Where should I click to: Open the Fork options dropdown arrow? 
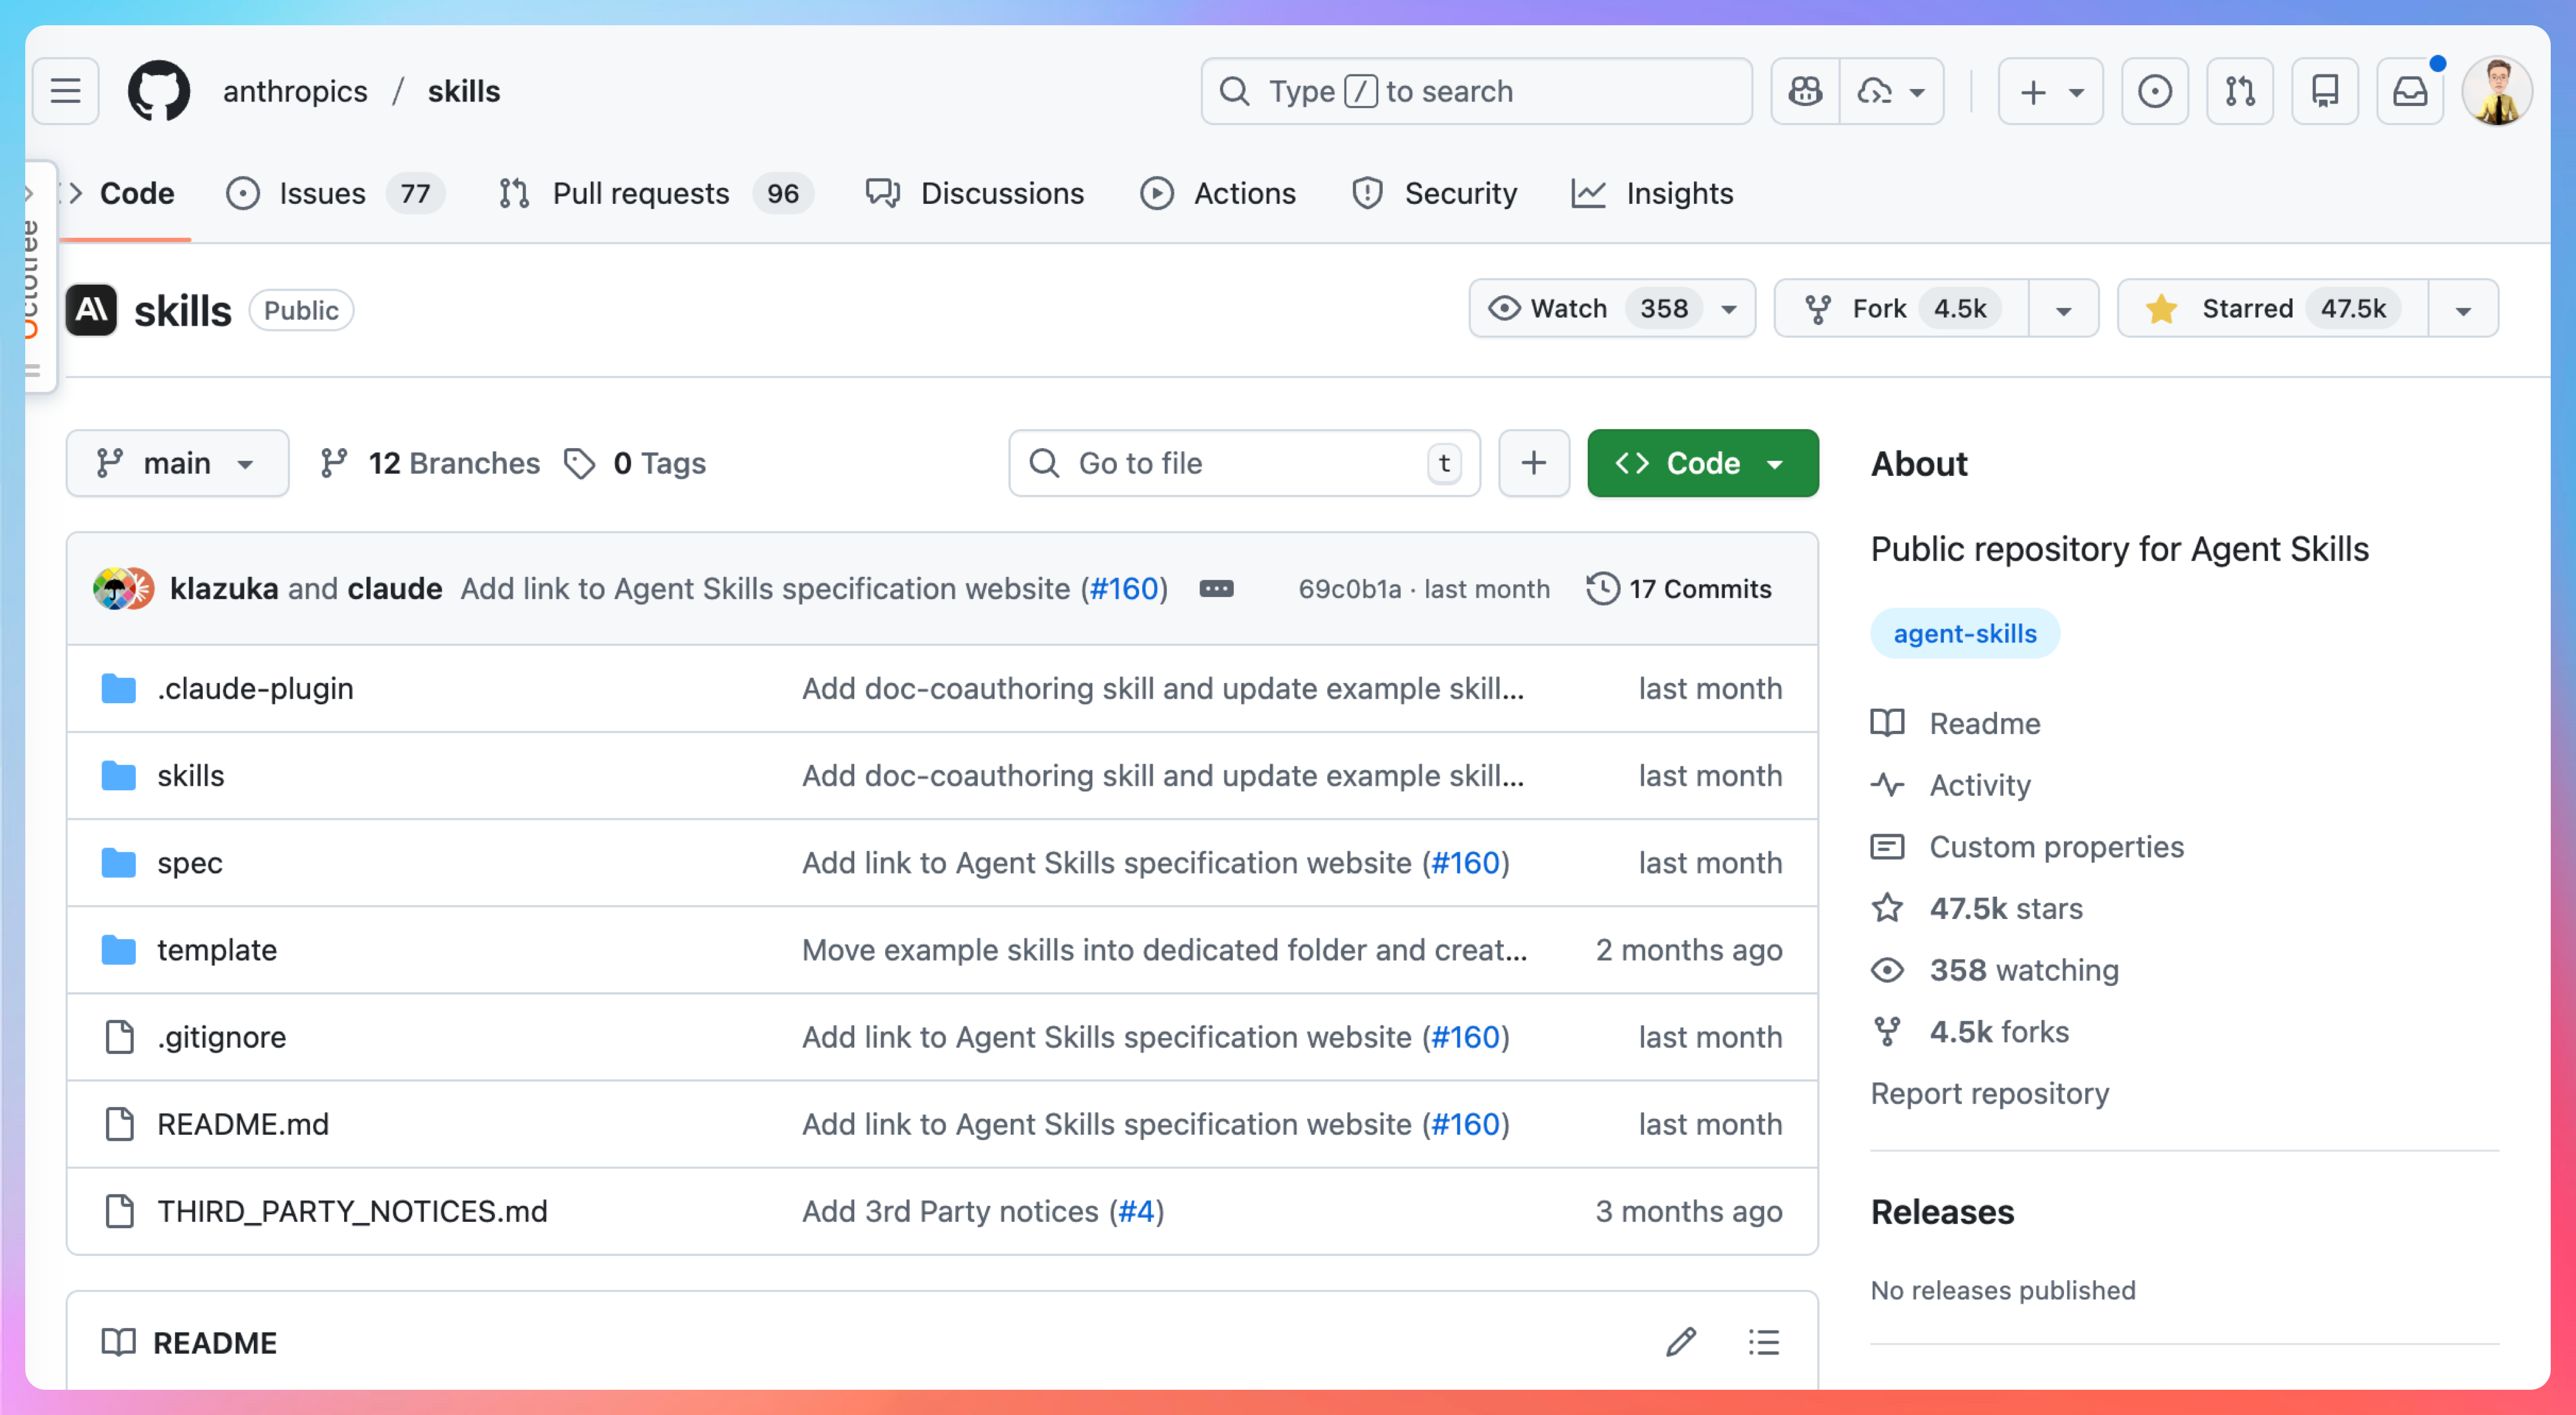click(x=2063, y=309)
